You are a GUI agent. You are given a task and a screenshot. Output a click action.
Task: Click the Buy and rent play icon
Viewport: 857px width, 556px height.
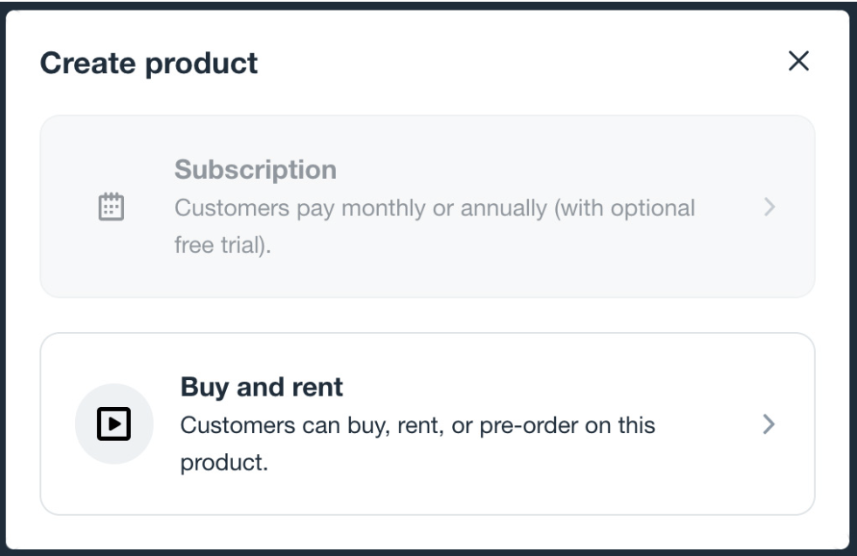coord(113,424)
